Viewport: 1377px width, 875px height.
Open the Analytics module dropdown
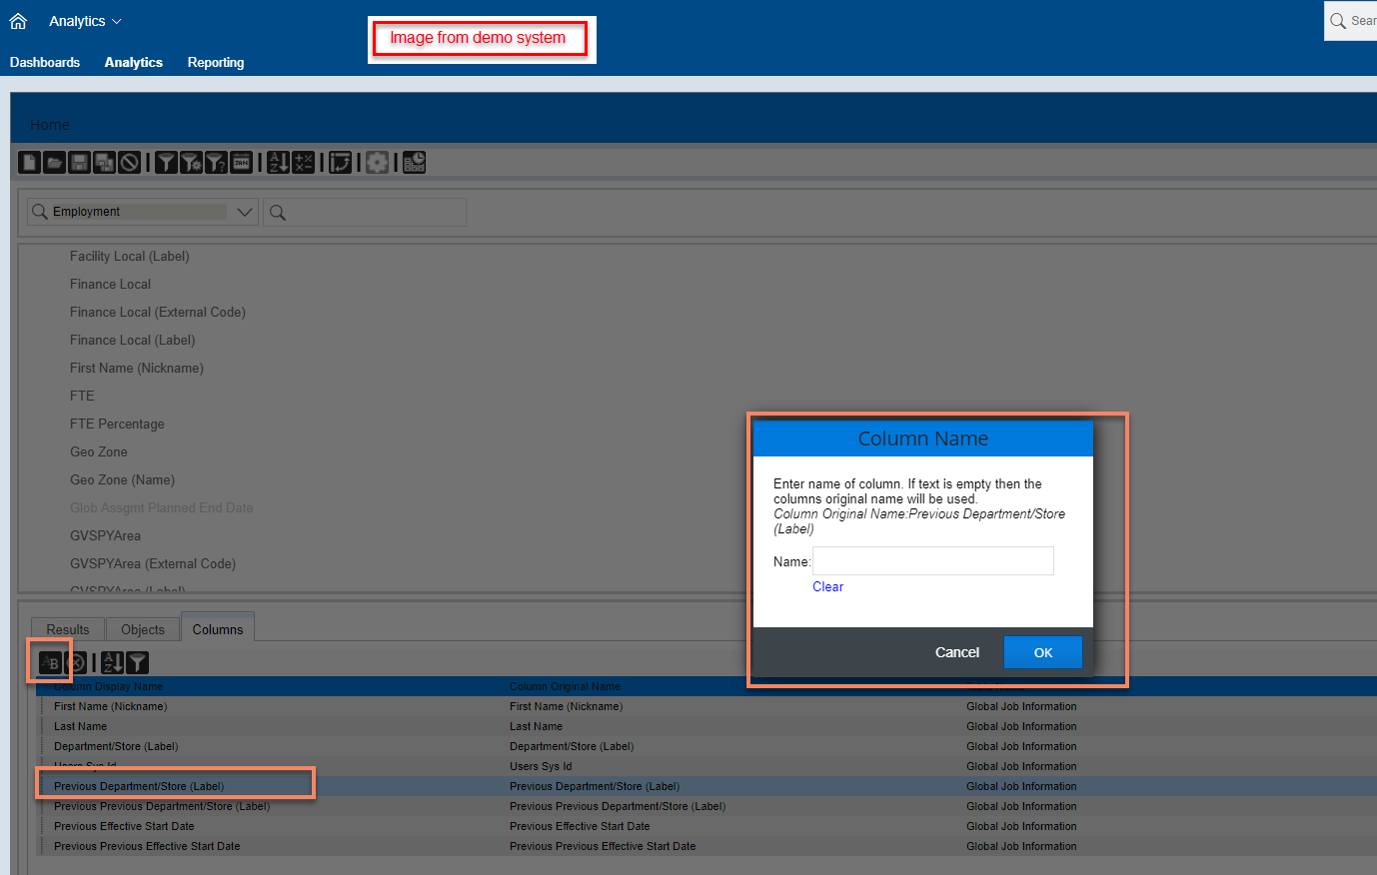click(x=85, y=21)
